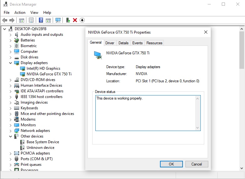Close the GTX 750 Ti Properties dialog
The image size is (245, 179).
tap(206, 32)
